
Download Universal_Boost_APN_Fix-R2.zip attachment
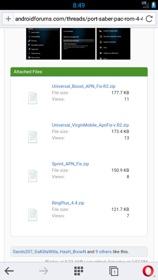(84, 86)
